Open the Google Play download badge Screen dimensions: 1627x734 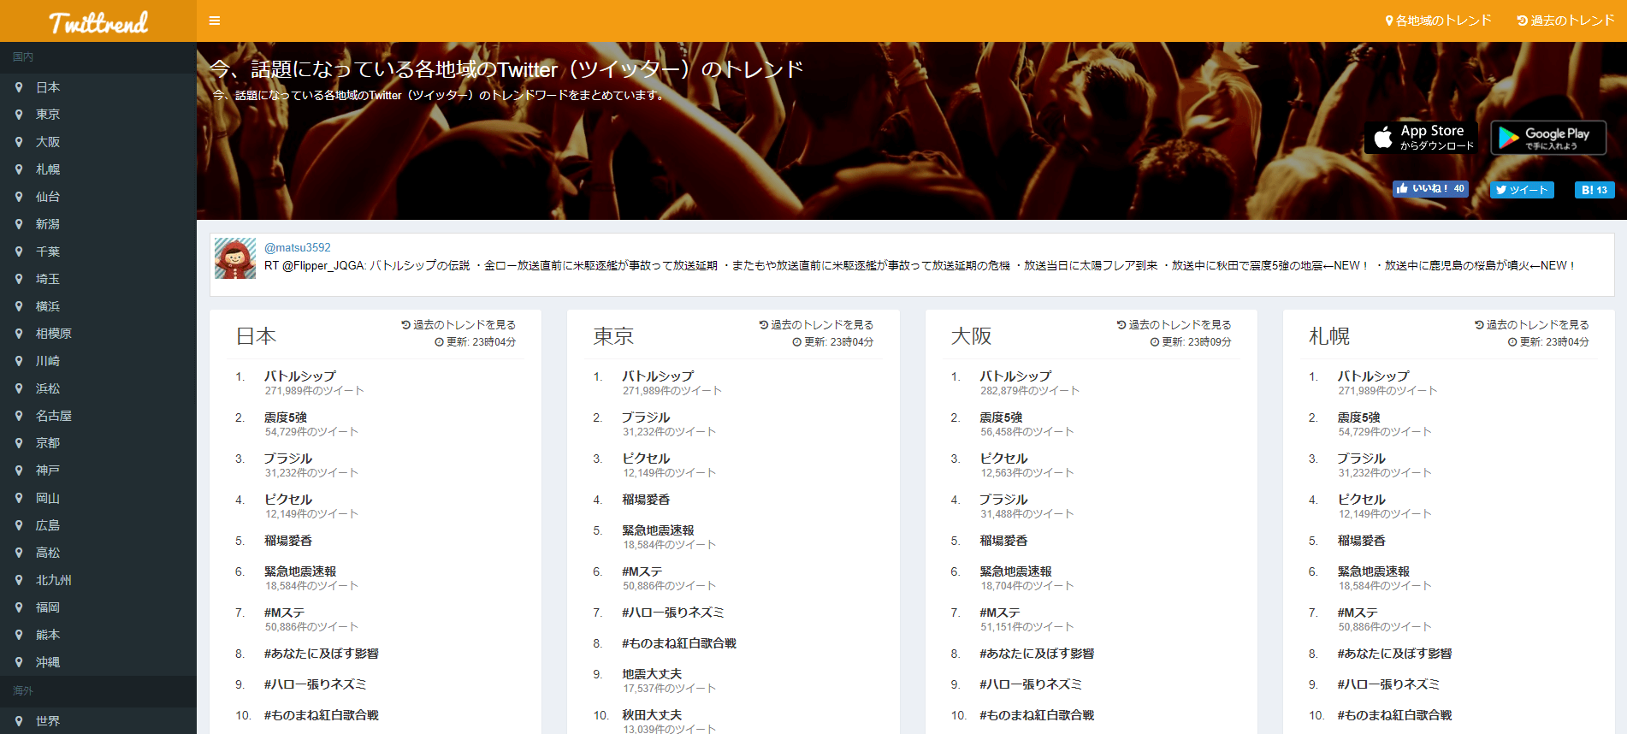pos(1548,138)
